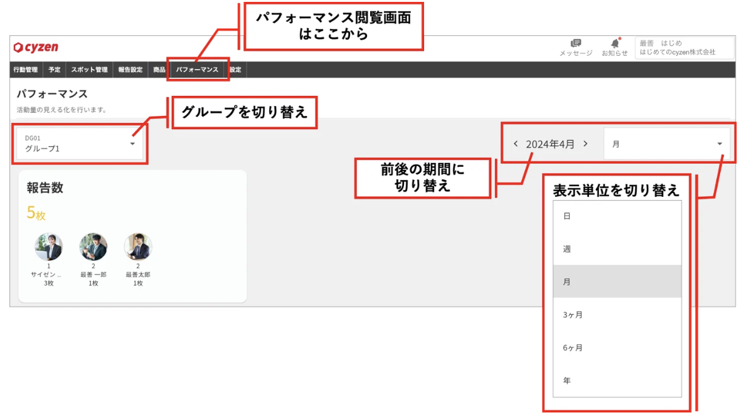Select highlighted 月 in the unit list
This screenshot has height=420, width=749.
click(617, 281)
